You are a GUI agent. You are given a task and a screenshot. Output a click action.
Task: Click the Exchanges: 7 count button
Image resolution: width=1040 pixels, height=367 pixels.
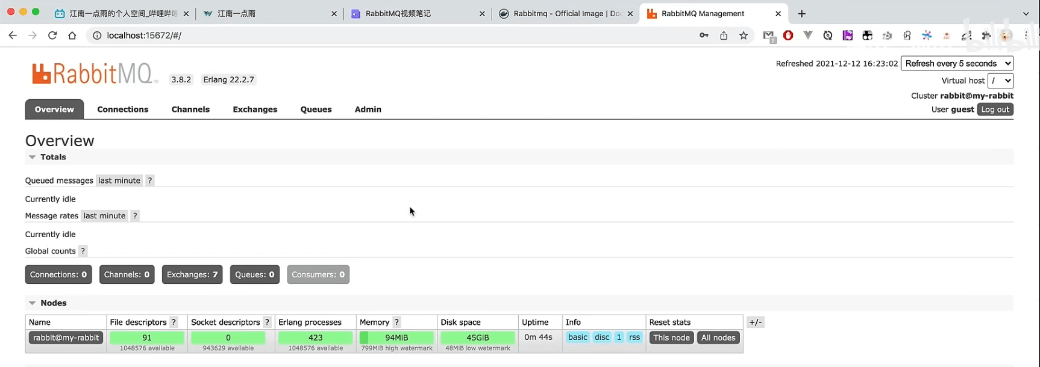[192, 274]
